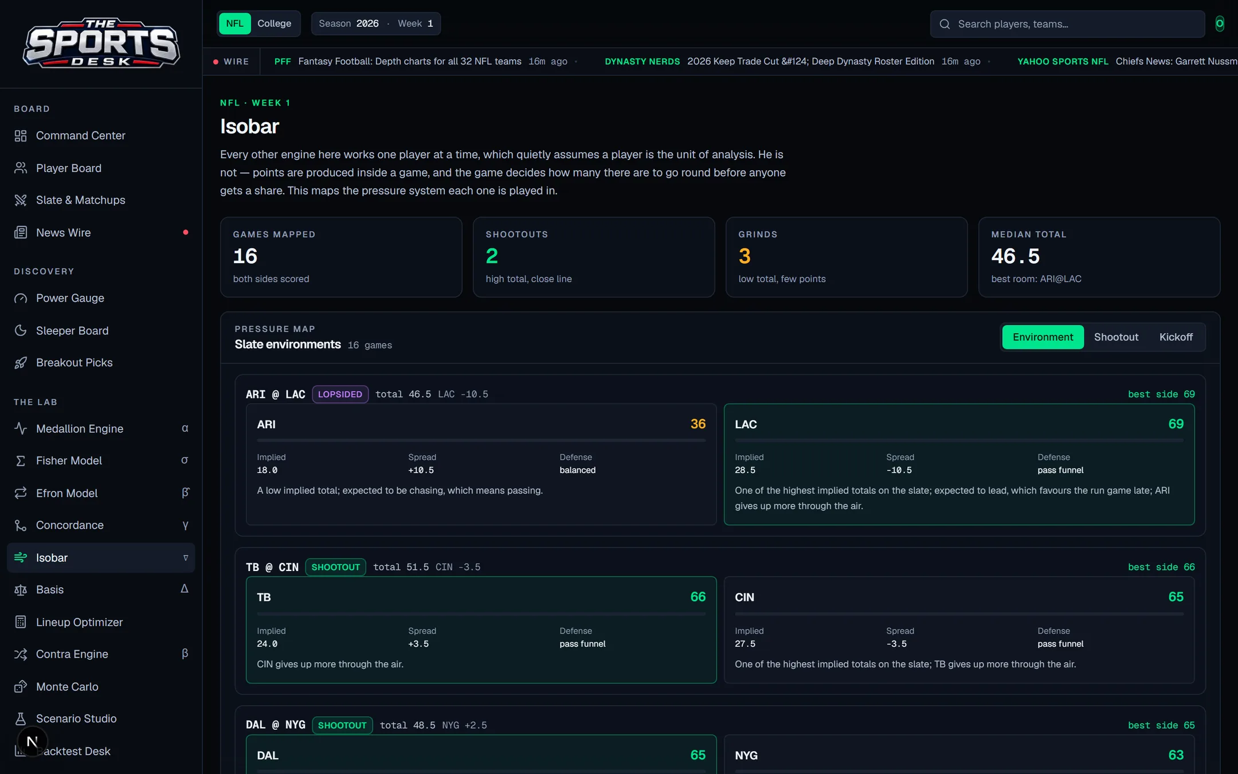Open the Season 2026 selector

(348, 24)
